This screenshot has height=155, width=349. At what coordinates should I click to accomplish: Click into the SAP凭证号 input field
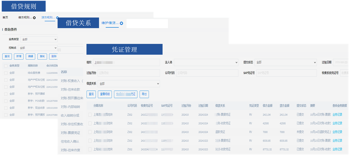286,73
